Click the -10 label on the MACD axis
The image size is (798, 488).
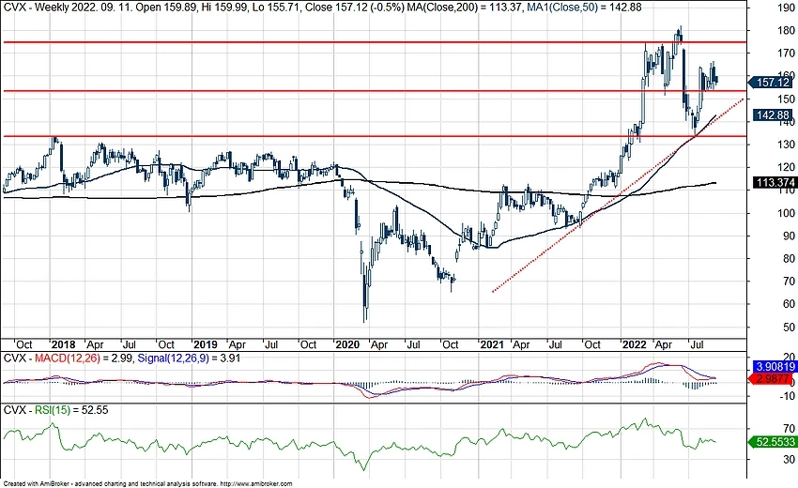point(788,396)
